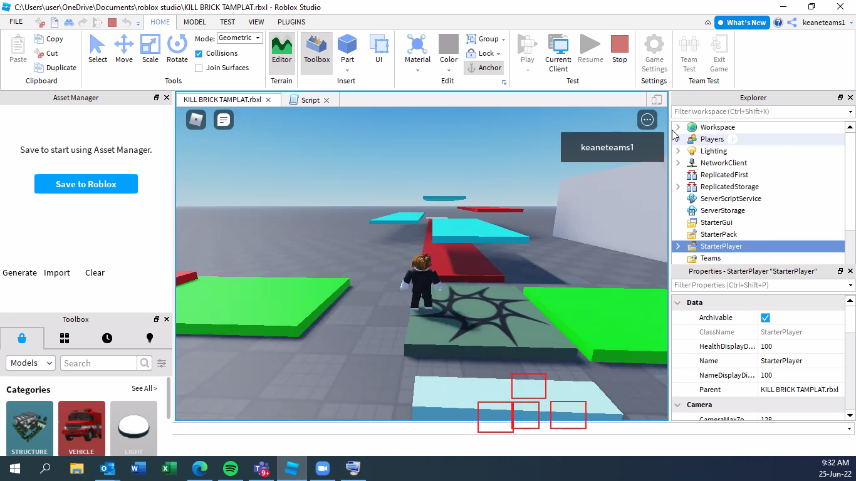This screenshot has width=856, height=481.
Task: Insert a new Part
Action: coord(347,49)
